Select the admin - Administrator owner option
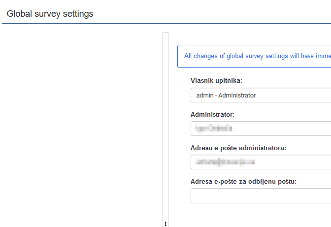The width and height of the screenshot is (331, 227). click(226, 95)
